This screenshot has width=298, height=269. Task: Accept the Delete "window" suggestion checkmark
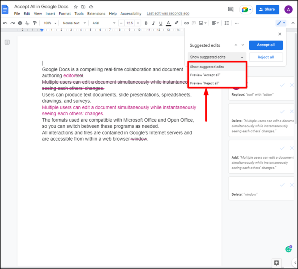click(x=282, y=185)
